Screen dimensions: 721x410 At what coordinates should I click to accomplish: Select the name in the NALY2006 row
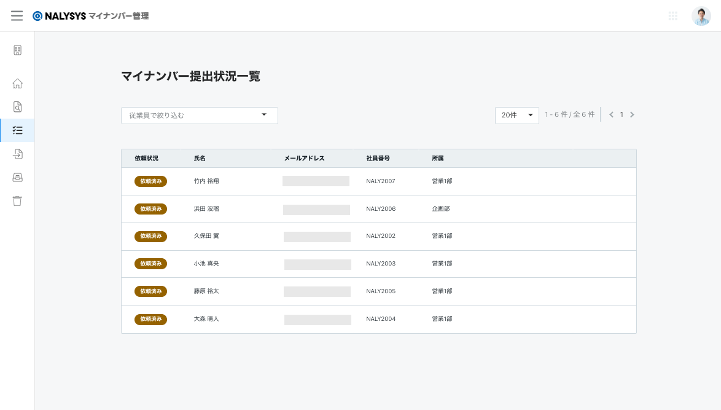tap(206, 209)
